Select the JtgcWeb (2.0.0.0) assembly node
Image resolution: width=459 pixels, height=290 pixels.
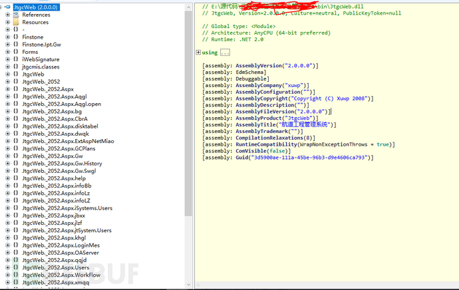tap(37, 7)
